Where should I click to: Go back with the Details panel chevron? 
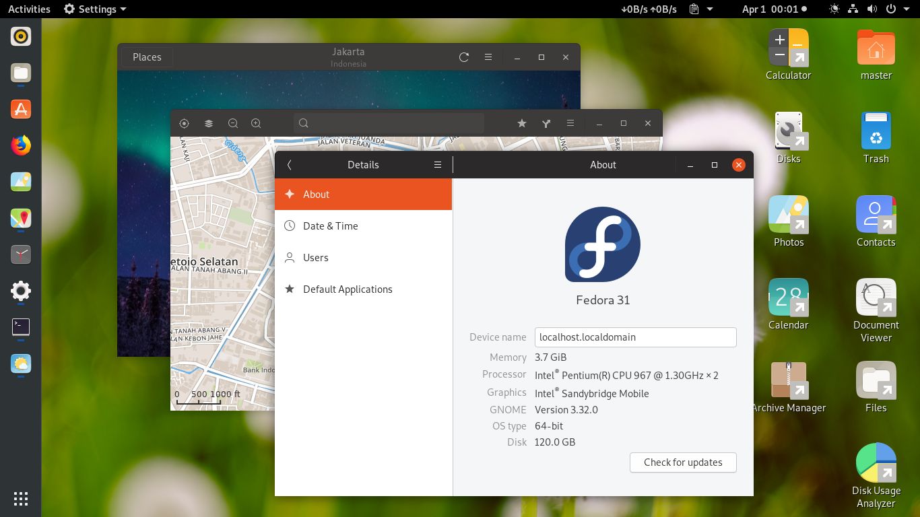[289, 164]
